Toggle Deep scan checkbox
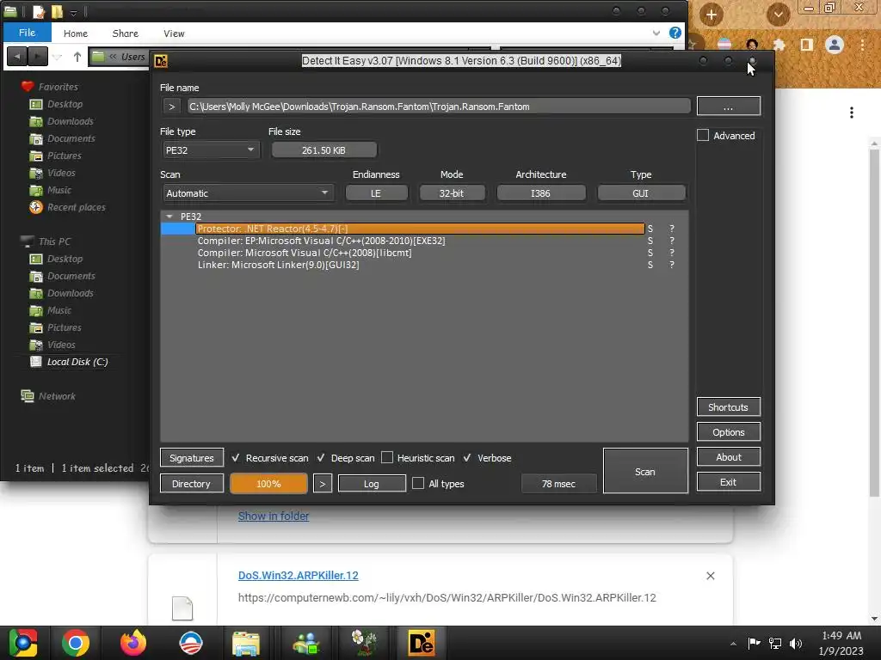The image size is (881, 660). [321, 458]
